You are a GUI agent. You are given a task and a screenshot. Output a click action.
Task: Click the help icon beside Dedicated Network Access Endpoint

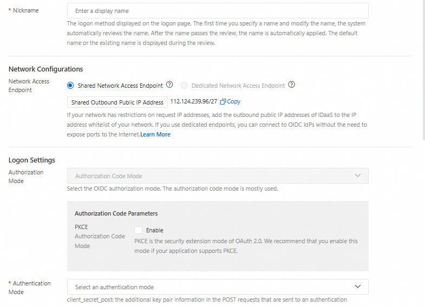292,85
